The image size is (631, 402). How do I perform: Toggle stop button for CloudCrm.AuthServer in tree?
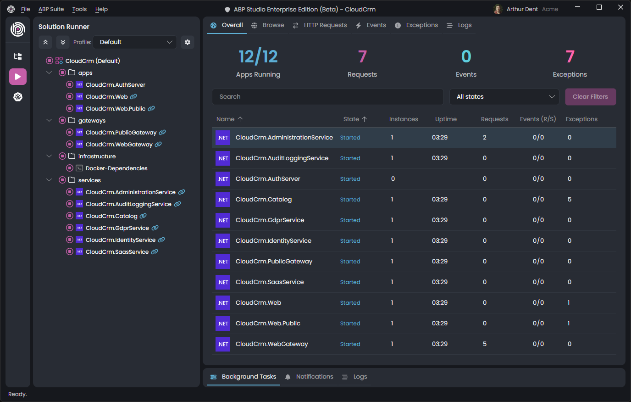tap(70, 85)
